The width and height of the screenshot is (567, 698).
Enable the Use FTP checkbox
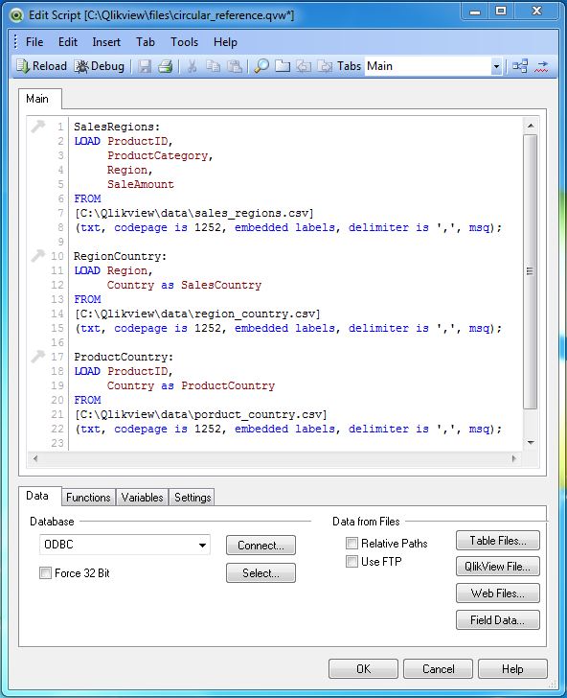click(x=352, y=561)
